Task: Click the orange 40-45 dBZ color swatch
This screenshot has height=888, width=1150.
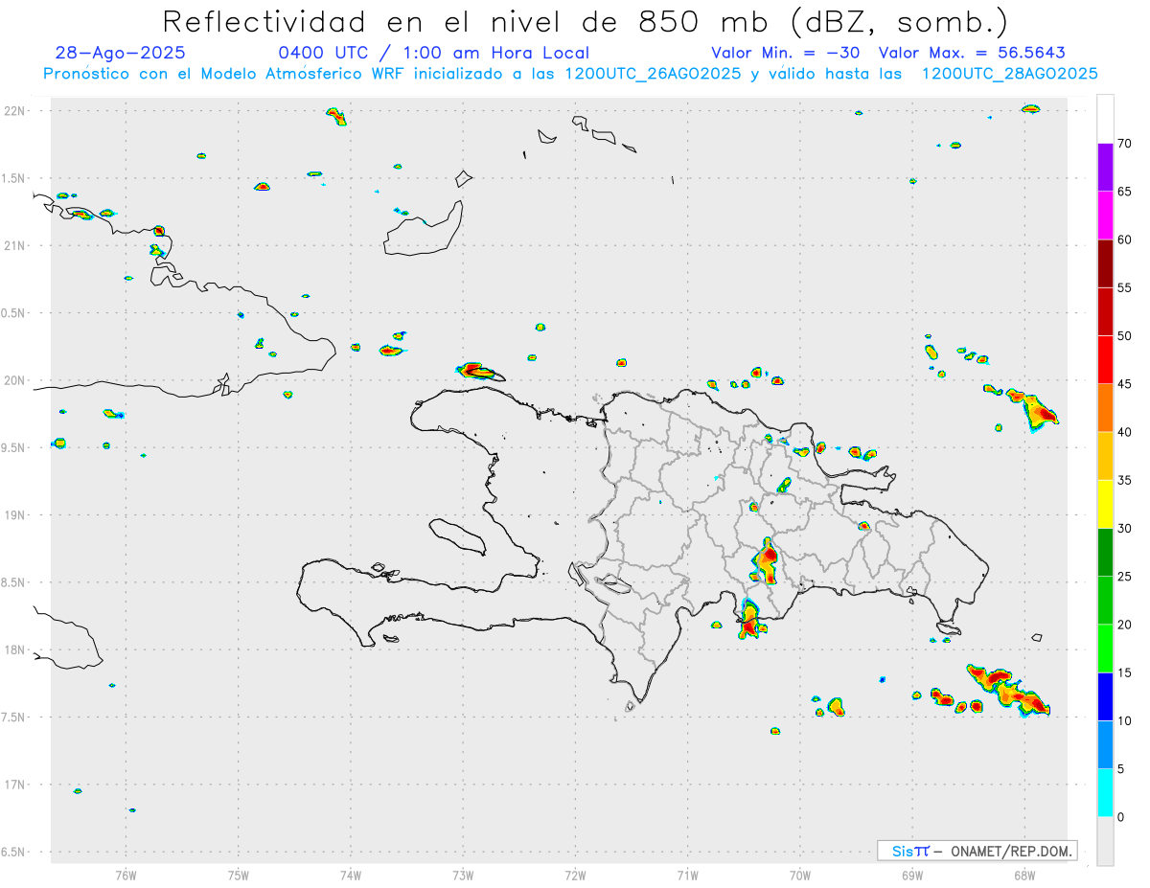Action: point(1105,408)
